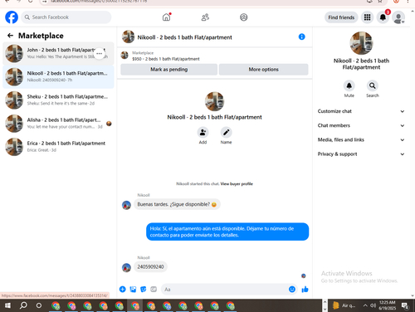Image resolution: width=415 pixels, height=312 pixels.
Task: Select the Nikooll conversation in the list
Action: tap(58, 76)
